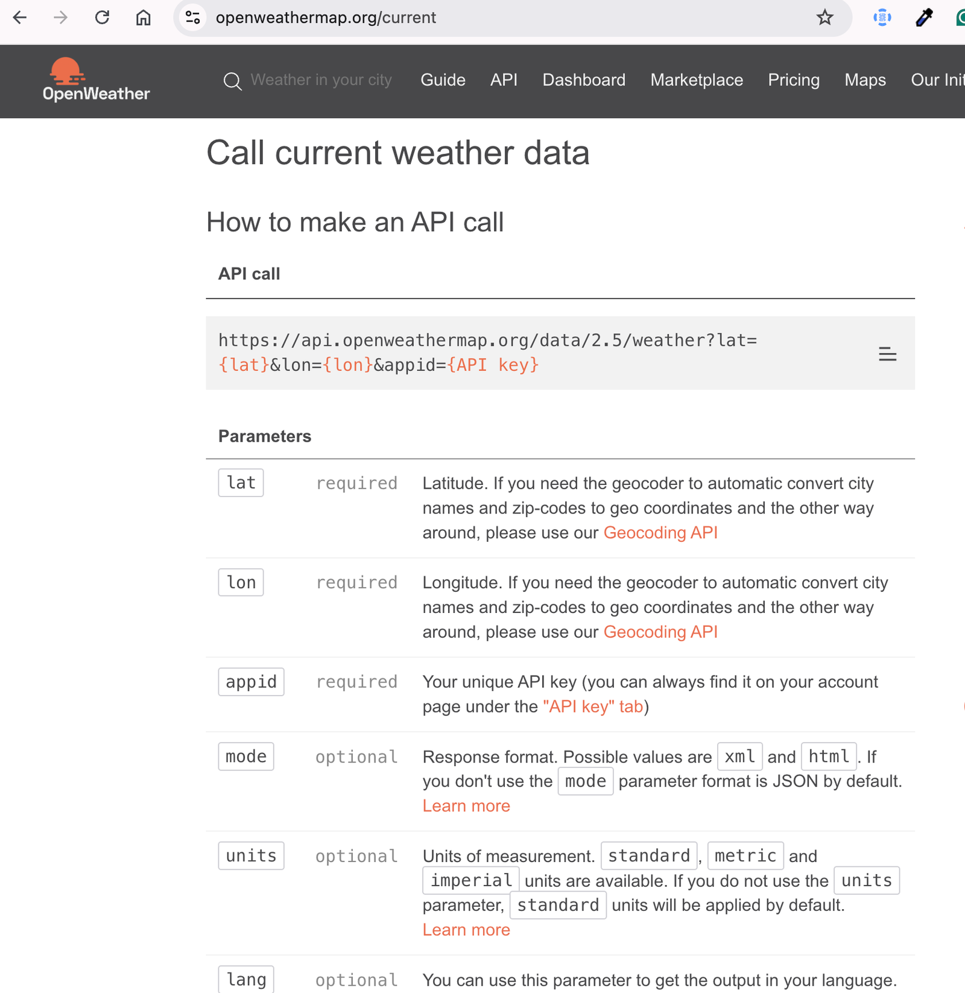
Task: Follow the "API key" tab link
Action: [593, 706]
